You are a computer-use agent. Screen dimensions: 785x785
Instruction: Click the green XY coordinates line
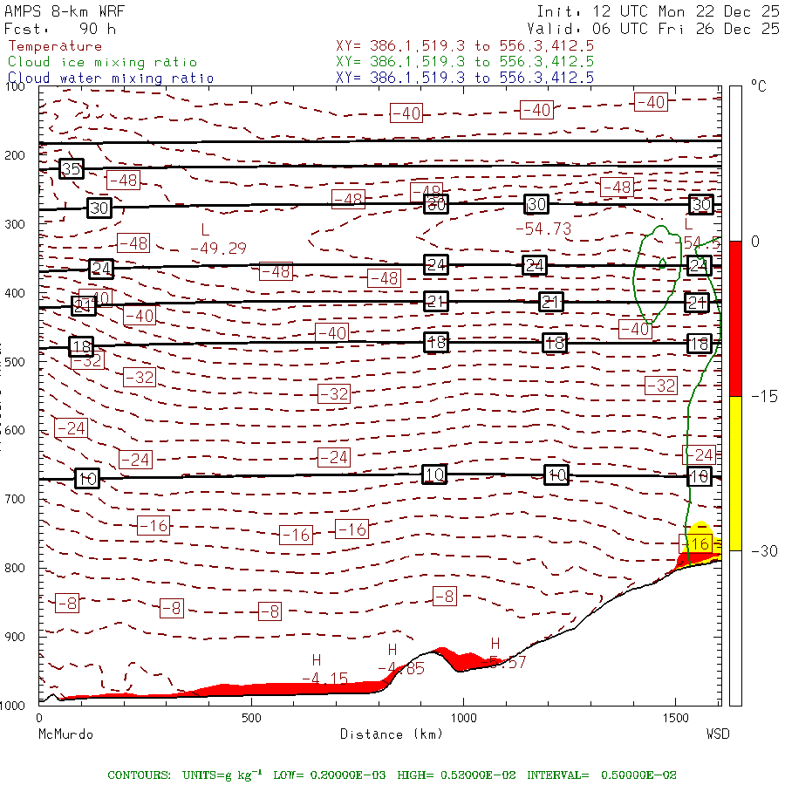click(x=465, y=62)
